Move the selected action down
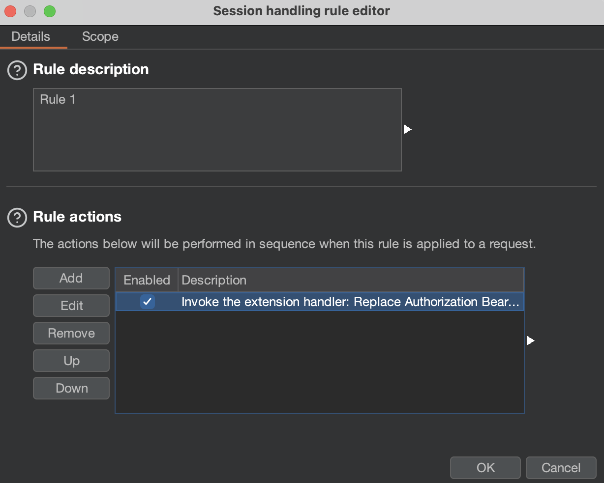 coord(71,388)
